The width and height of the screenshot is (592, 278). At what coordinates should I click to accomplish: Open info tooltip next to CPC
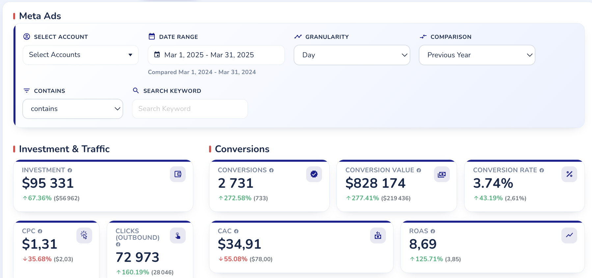pyautogui.click(x=40, y=231)
